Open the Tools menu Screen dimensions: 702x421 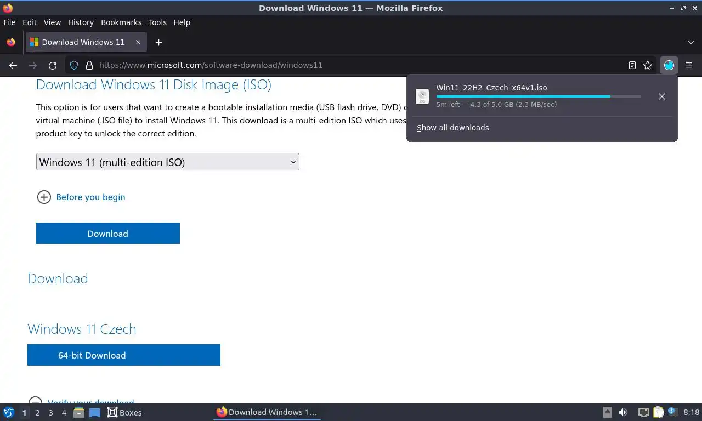point(157,22)
